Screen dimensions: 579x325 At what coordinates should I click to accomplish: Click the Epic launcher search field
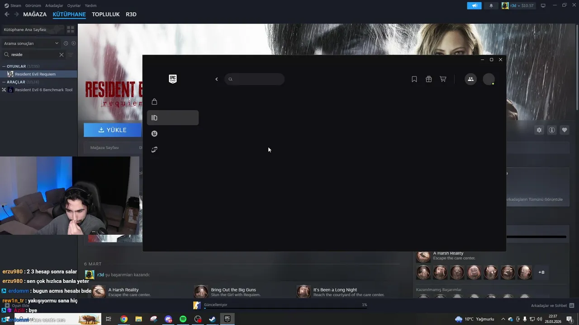[255, 79]
